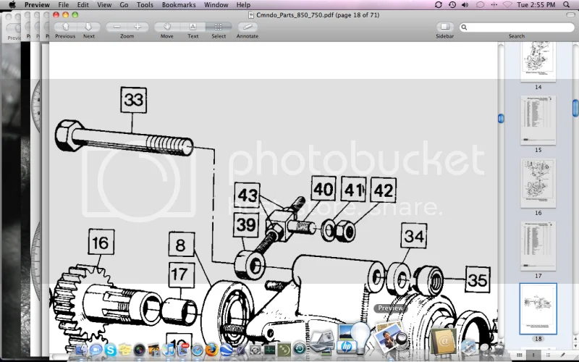Viewport: 579px width, 362px height.
Task: Zoom in with the plus button
Action: pos(138,27)
